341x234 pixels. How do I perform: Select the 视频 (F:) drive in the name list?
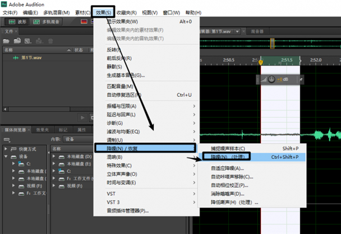pyautogui.click(x=75, y=186)
